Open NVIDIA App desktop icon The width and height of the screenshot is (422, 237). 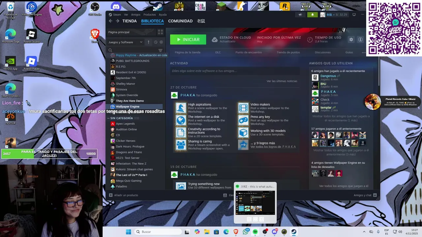point(10,63)
